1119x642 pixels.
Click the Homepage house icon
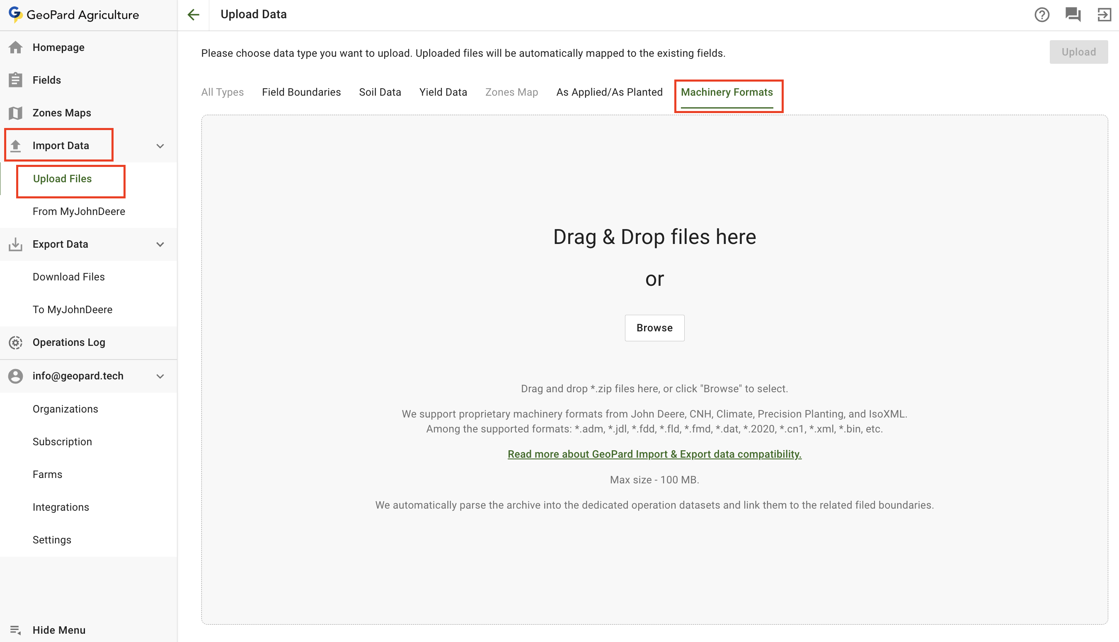pos(15,47)
